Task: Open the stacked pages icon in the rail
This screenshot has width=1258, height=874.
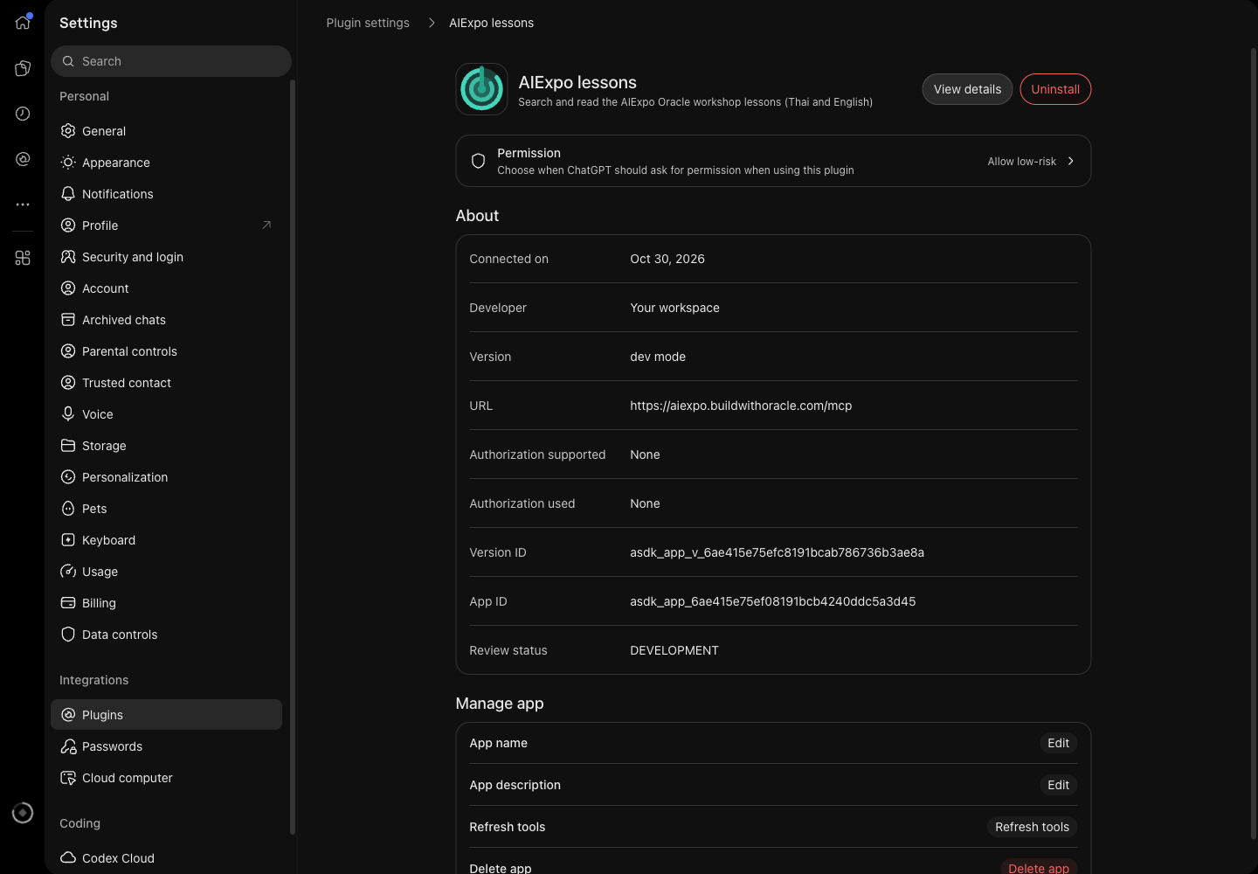Action: [23, 68]
